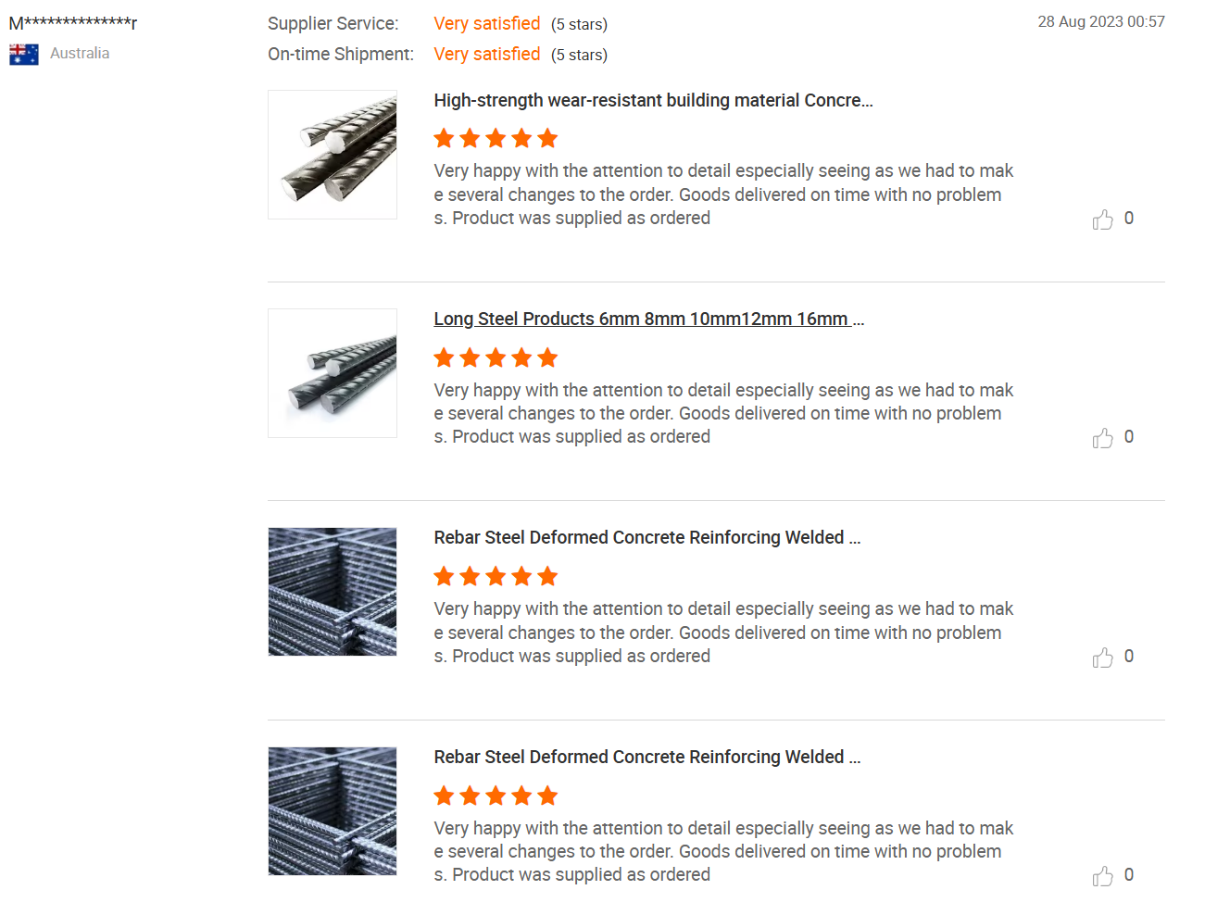The width and height of the screenshot is (1230, 915).
Task: Select the masked reviewer name
Action: (73, 23)
